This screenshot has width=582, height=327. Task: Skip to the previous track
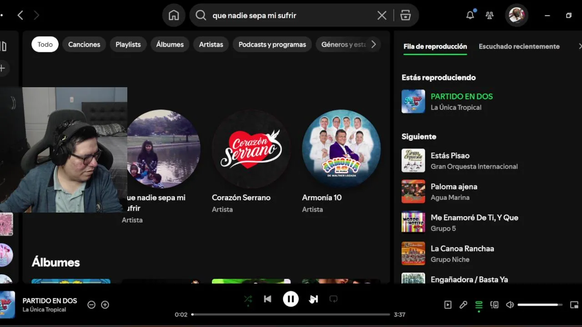(x=268, y=299)
